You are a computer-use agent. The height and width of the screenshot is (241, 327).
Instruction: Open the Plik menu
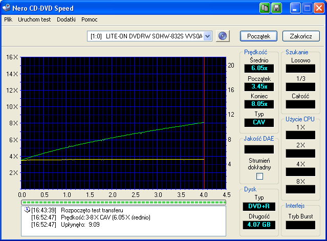8,19
